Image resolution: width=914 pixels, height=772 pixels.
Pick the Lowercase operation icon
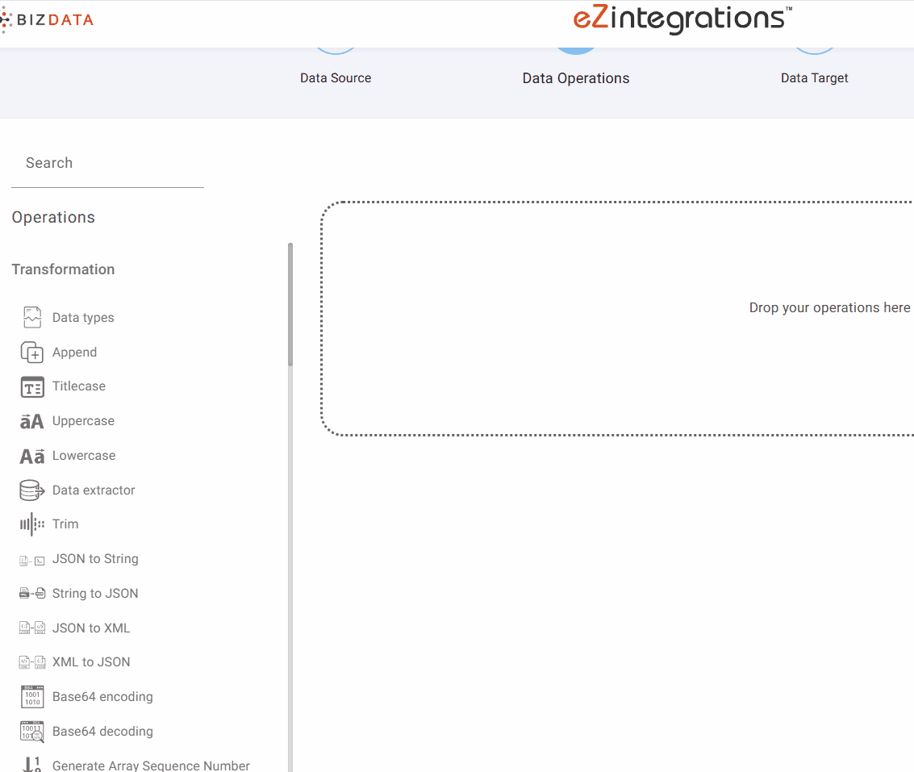point(31,456)
